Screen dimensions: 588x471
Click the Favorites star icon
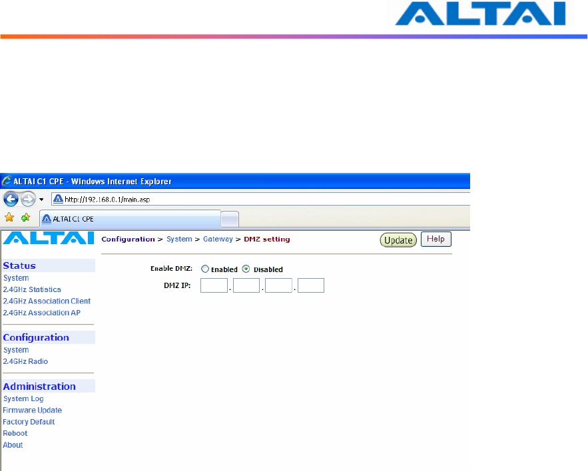9,218
